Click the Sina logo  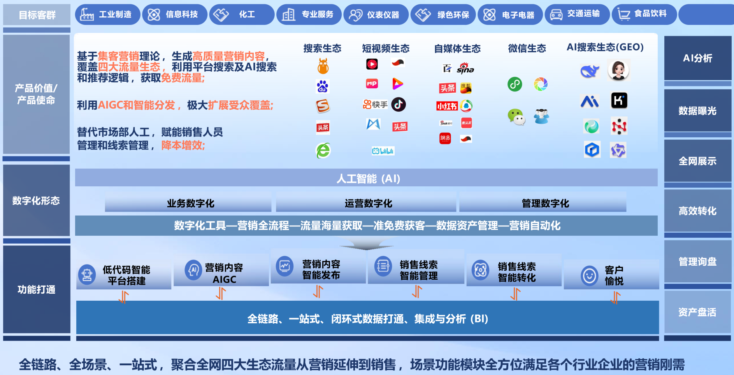pos(465,68)
